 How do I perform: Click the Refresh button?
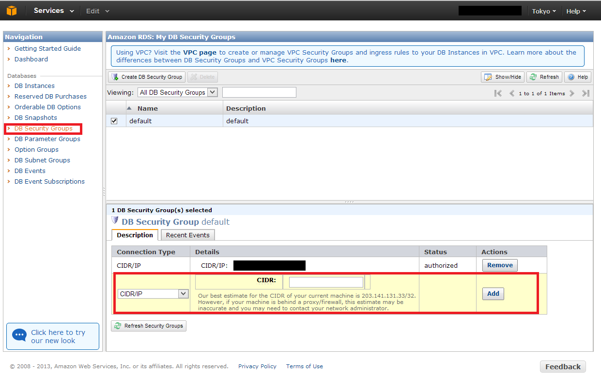point(544,77)
